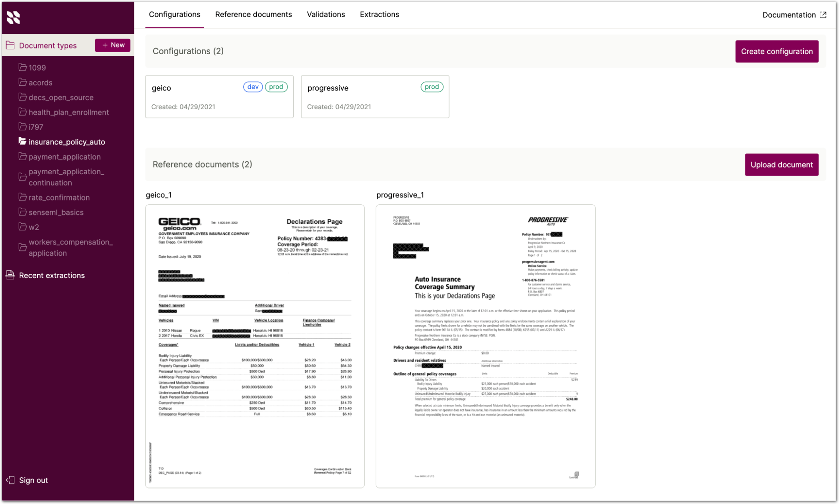Switch to the Reference documents tab
This screenshot has height=504, width=839.
click(253, 15)
